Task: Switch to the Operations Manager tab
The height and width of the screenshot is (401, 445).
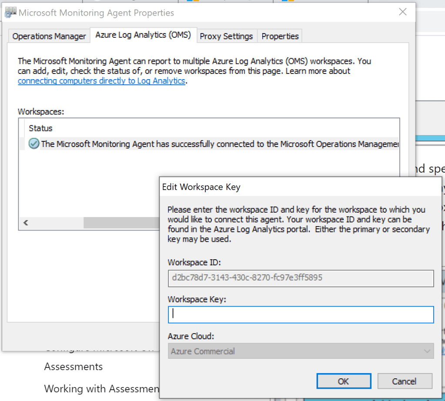Action: coord(49,36)
